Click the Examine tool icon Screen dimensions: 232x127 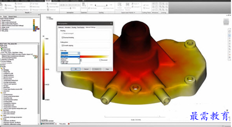pos(84,4)
